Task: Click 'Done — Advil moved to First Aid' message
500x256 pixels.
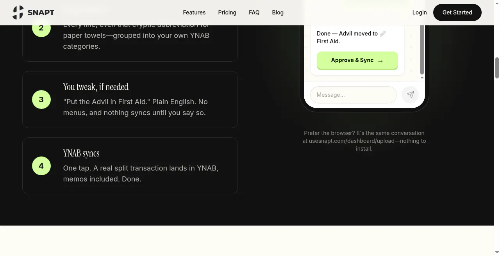Action: click(351, 37)
